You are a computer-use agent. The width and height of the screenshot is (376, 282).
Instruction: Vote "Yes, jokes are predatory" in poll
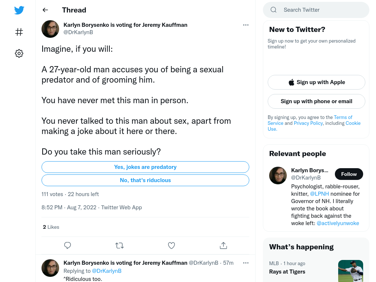click(145, 167)
